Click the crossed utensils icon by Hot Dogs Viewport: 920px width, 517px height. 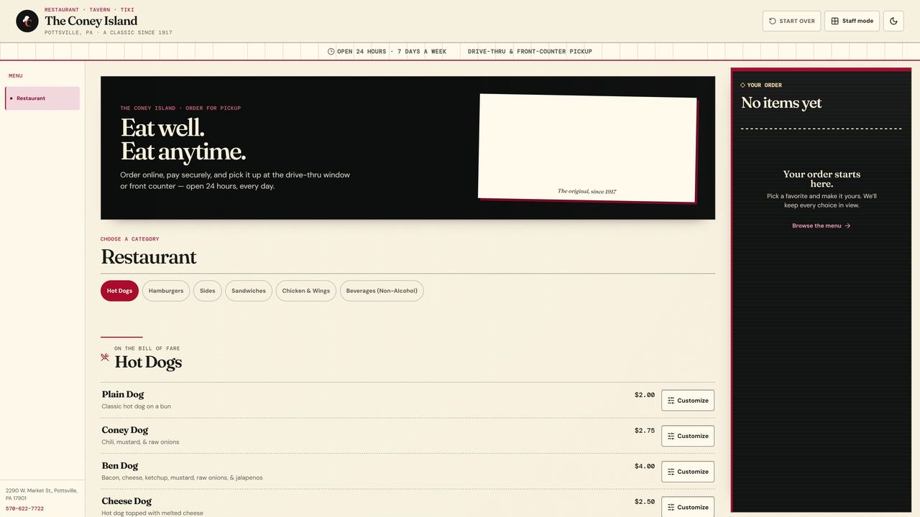105,357
